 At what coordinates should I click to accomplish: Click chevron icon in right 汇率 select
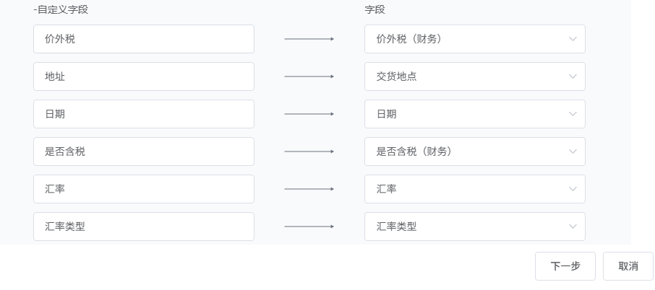coord(573,189)
